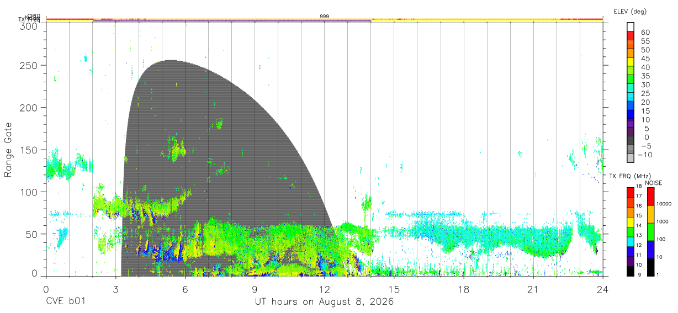Click the "21" tick on UT hours axis
678x313 pixels.
533,289
